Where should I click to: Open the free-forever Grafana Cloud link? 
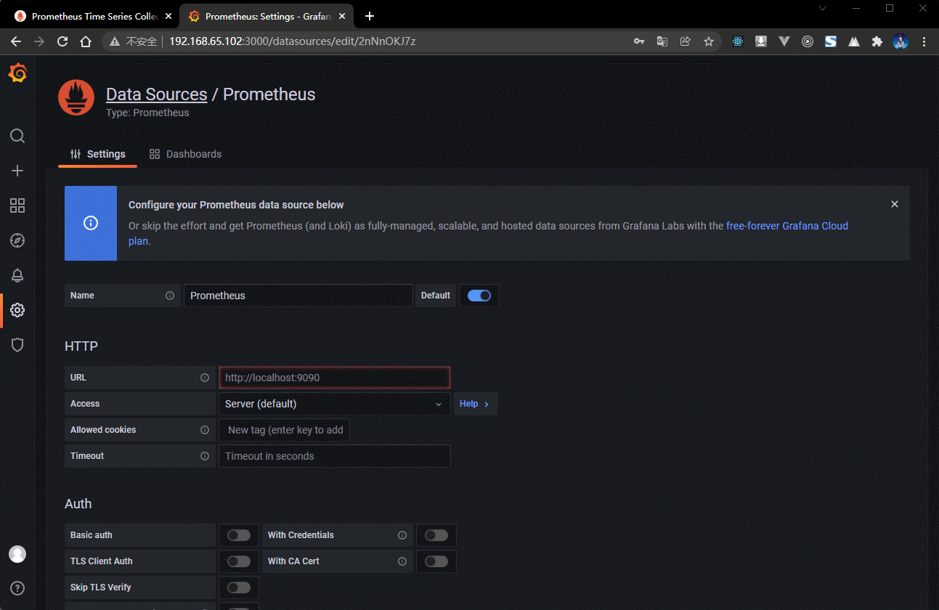787,226
